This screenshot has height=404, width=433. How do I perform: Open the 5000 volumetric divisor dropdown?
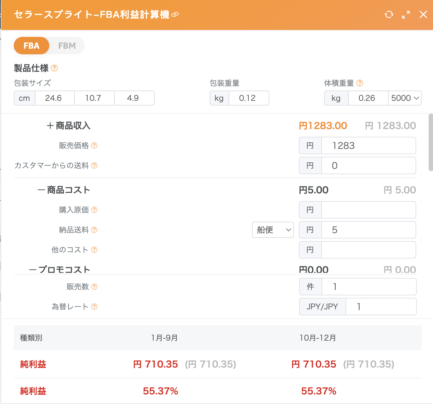point(405,98)
